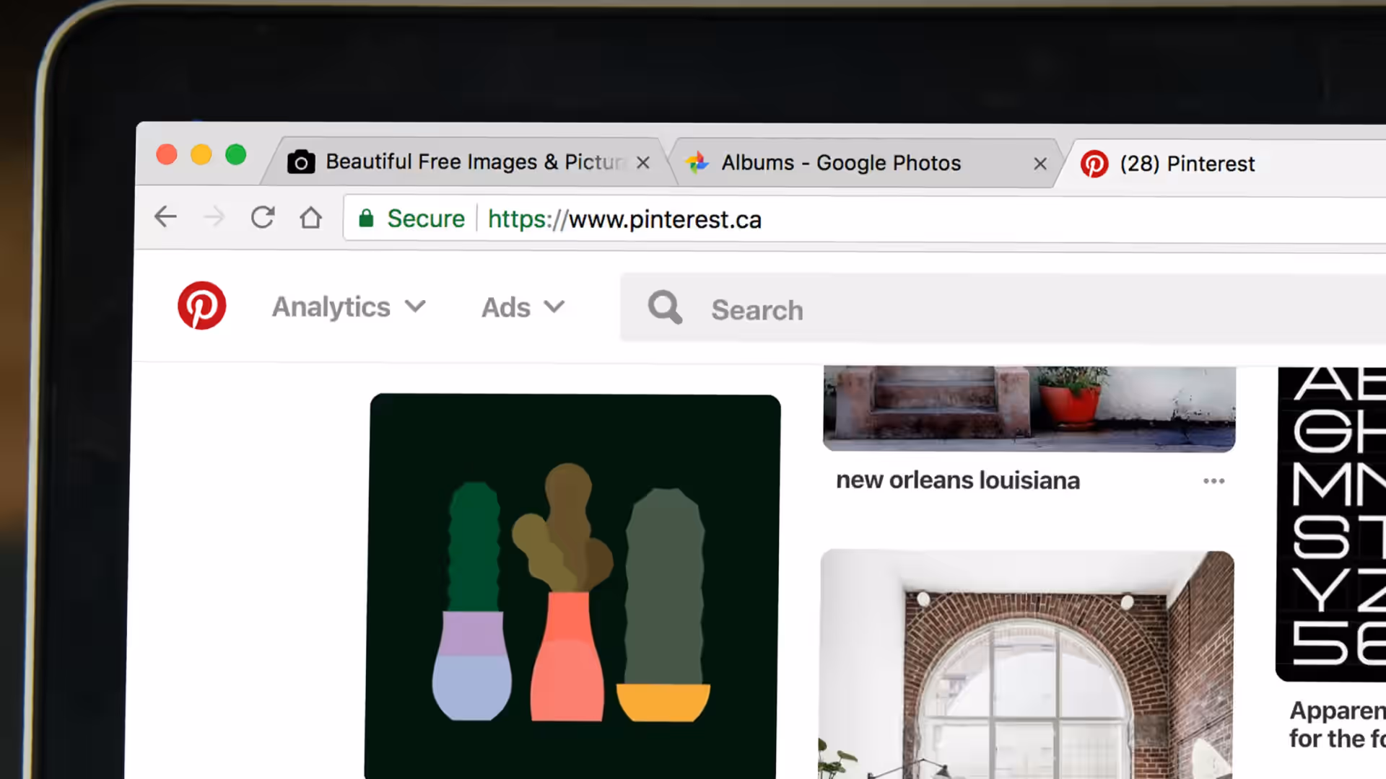Open the new orleans louisiana pin title
This screenshot has width=1386, height=779.
(x=958, y=480)
